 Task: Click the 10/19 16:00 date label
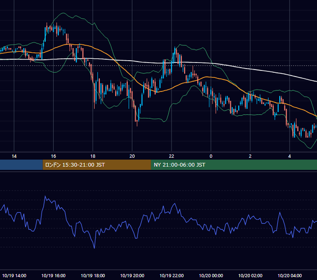click(x=53, y=275)
